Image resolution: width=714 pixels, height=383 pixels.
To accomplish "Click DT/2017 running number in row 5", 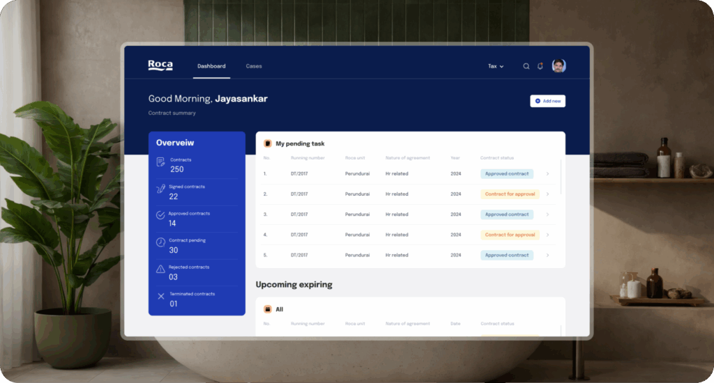I will click(x=299, y=255).
